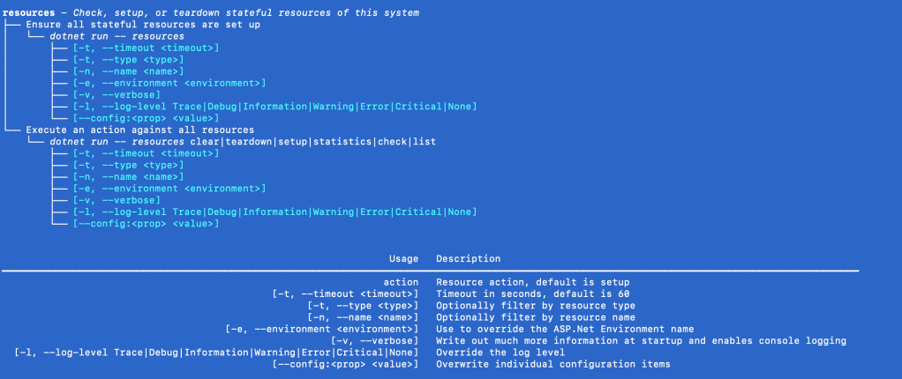The height and width of the screenshot is (379, 902).
Task: Click the "Write out much more information" description
Action: (641, 340)
